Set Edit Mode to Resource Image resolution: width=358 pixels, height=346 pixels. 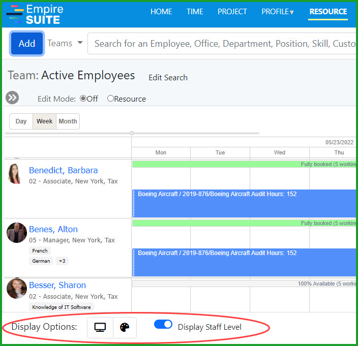110,99
